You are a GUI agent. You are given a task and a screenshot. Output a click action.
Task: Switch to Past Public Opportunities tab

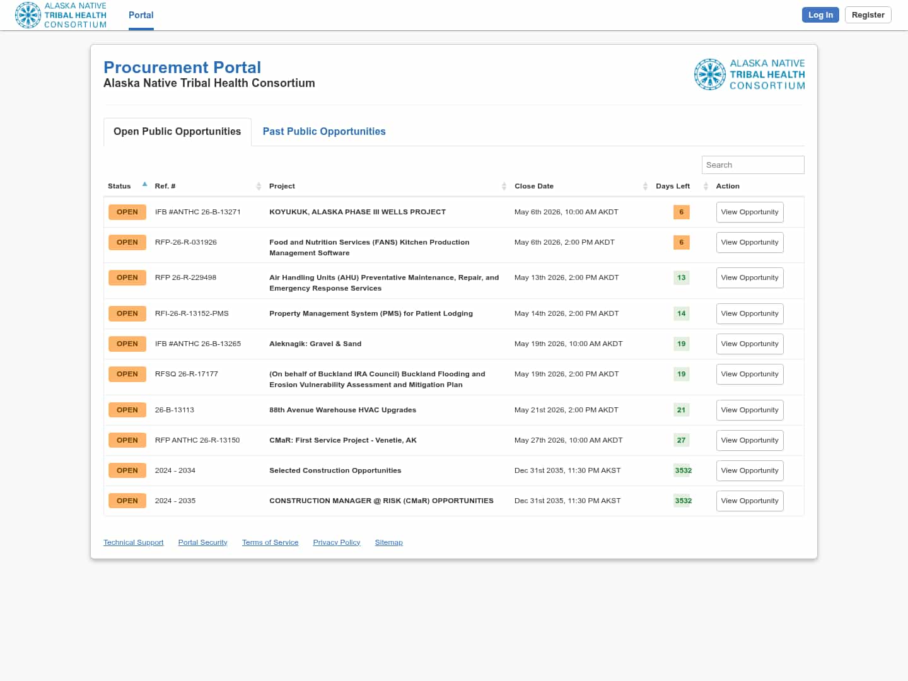(x=324, y=132)
